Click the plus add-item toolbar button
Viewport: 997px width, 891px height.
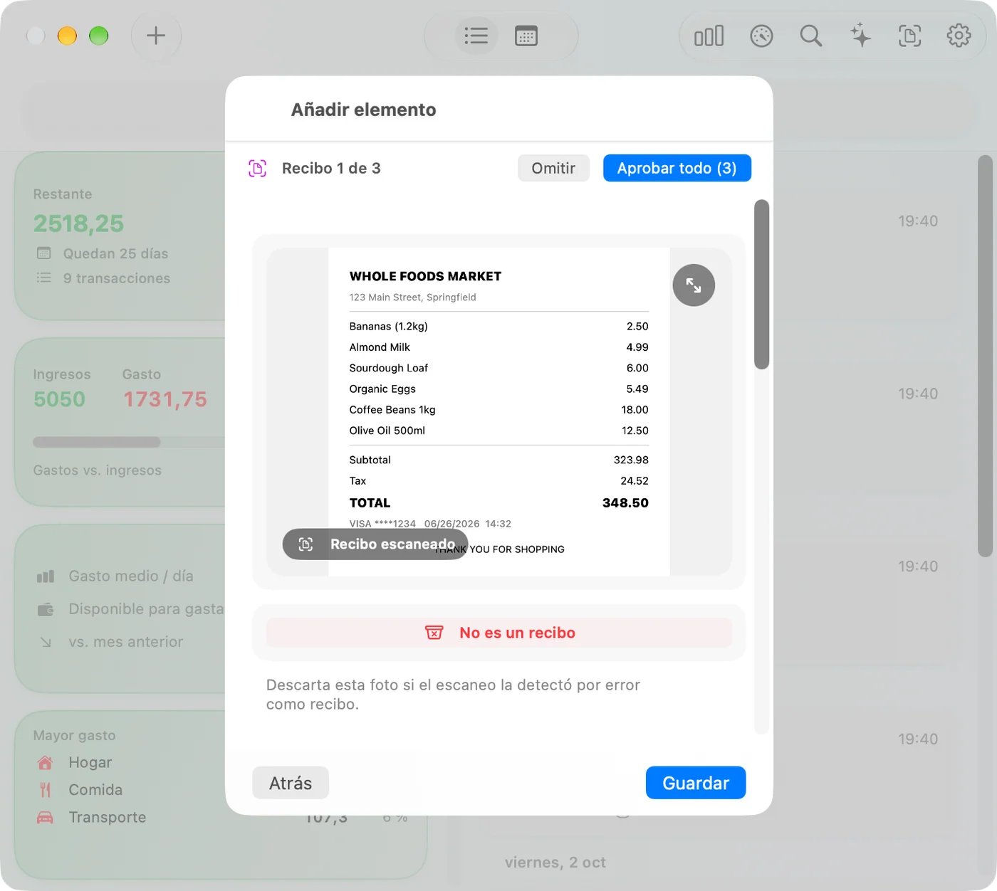pyautogui.click(x=156, y=36)
